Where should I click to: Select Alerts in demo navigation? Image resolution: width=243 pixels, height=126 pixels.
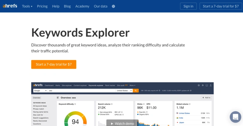pyautogui.click(x=57, y=85)
